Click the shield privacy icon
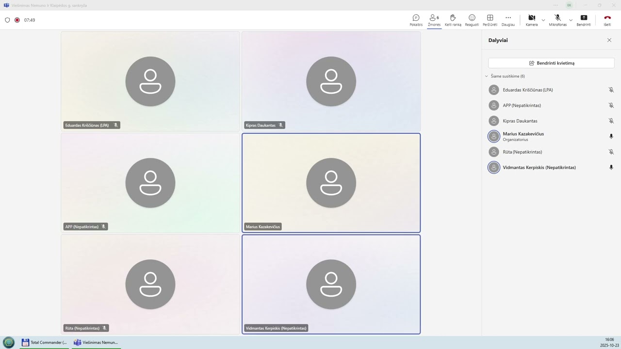The height and width of the screenshot is (349, 621). [7, 20]
